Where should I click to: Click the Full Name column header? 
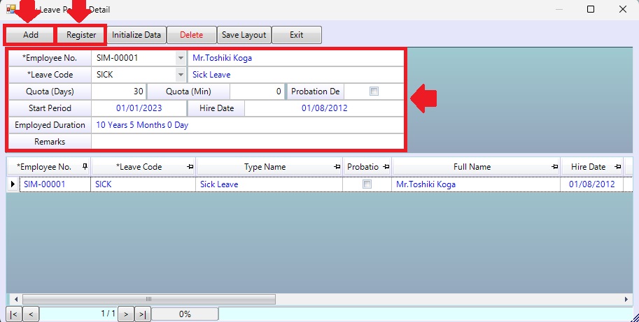click(472, 167)
